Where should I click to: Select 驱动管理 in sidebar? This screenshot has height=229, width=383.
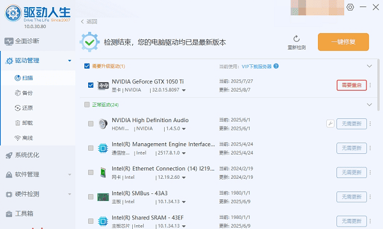point(38,60)
